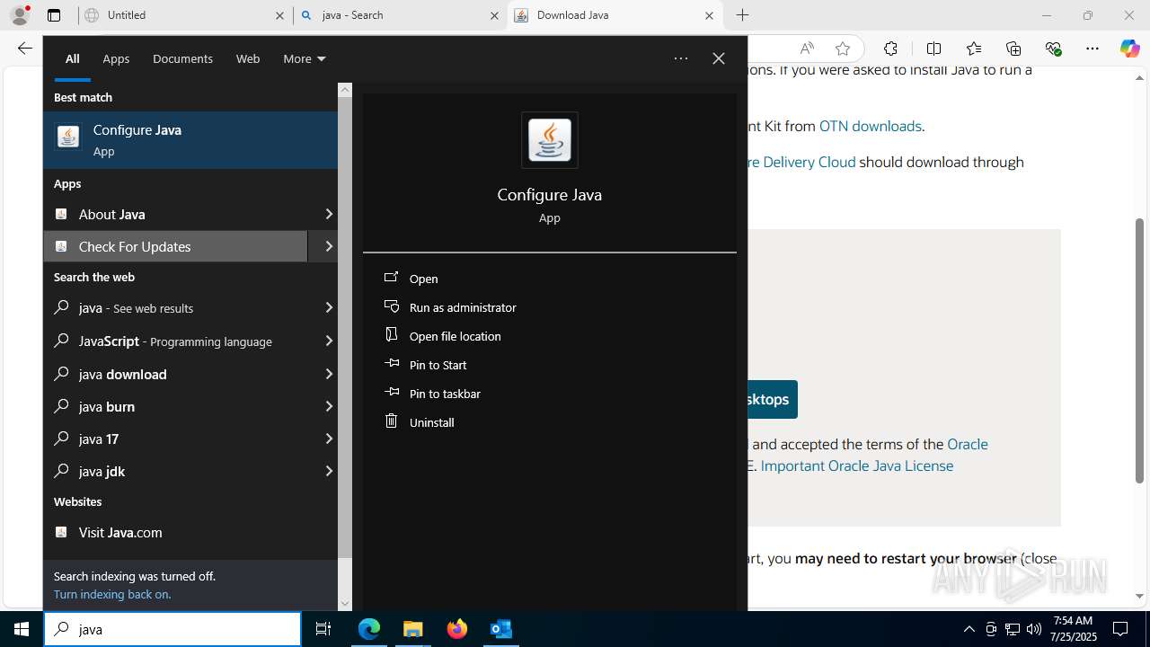Switch to the Web filter tab
This screenshot has height=647, width=1150.
point(248,58)
